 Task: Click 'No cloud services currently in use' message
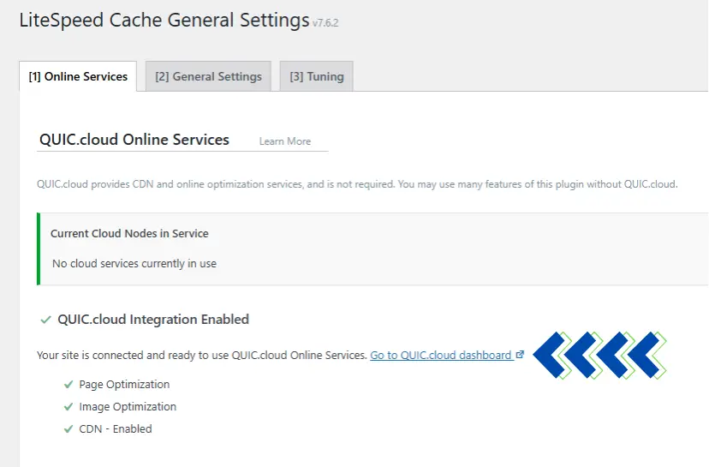tap(134, 264)
